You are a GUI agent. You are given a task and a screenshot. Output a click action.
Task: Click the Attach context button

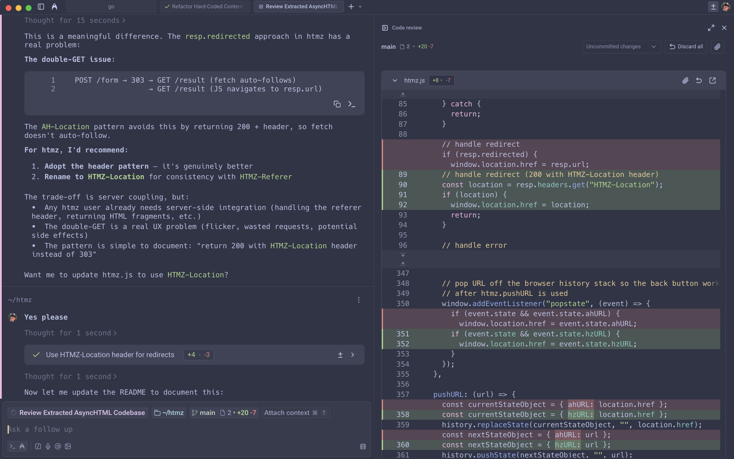[x=295, y=412]
